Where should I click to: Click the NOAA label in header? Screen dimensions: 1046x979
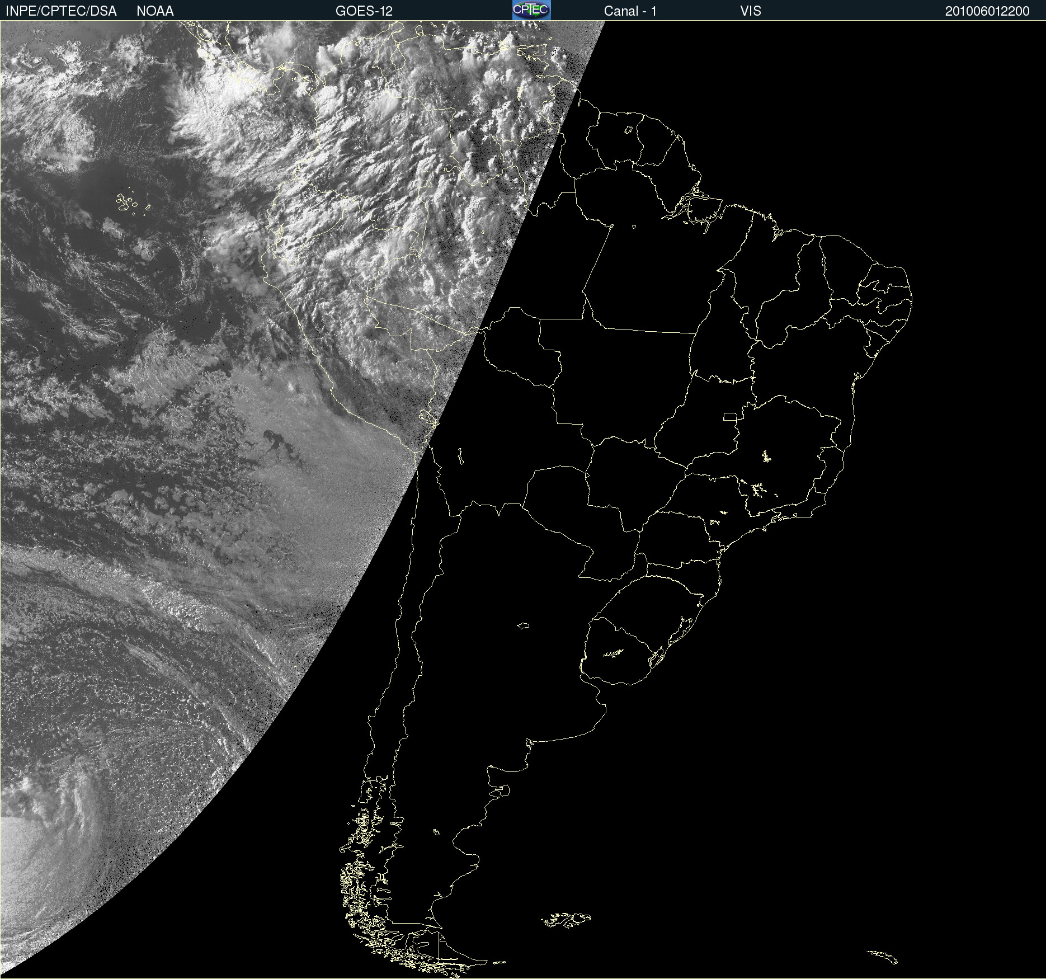pos(155,11)
